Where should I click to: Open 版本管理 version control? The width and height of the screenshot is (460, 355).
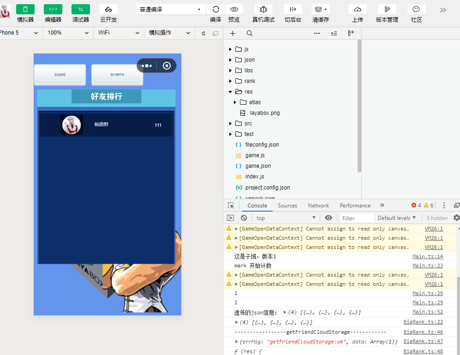pos(387,9)
